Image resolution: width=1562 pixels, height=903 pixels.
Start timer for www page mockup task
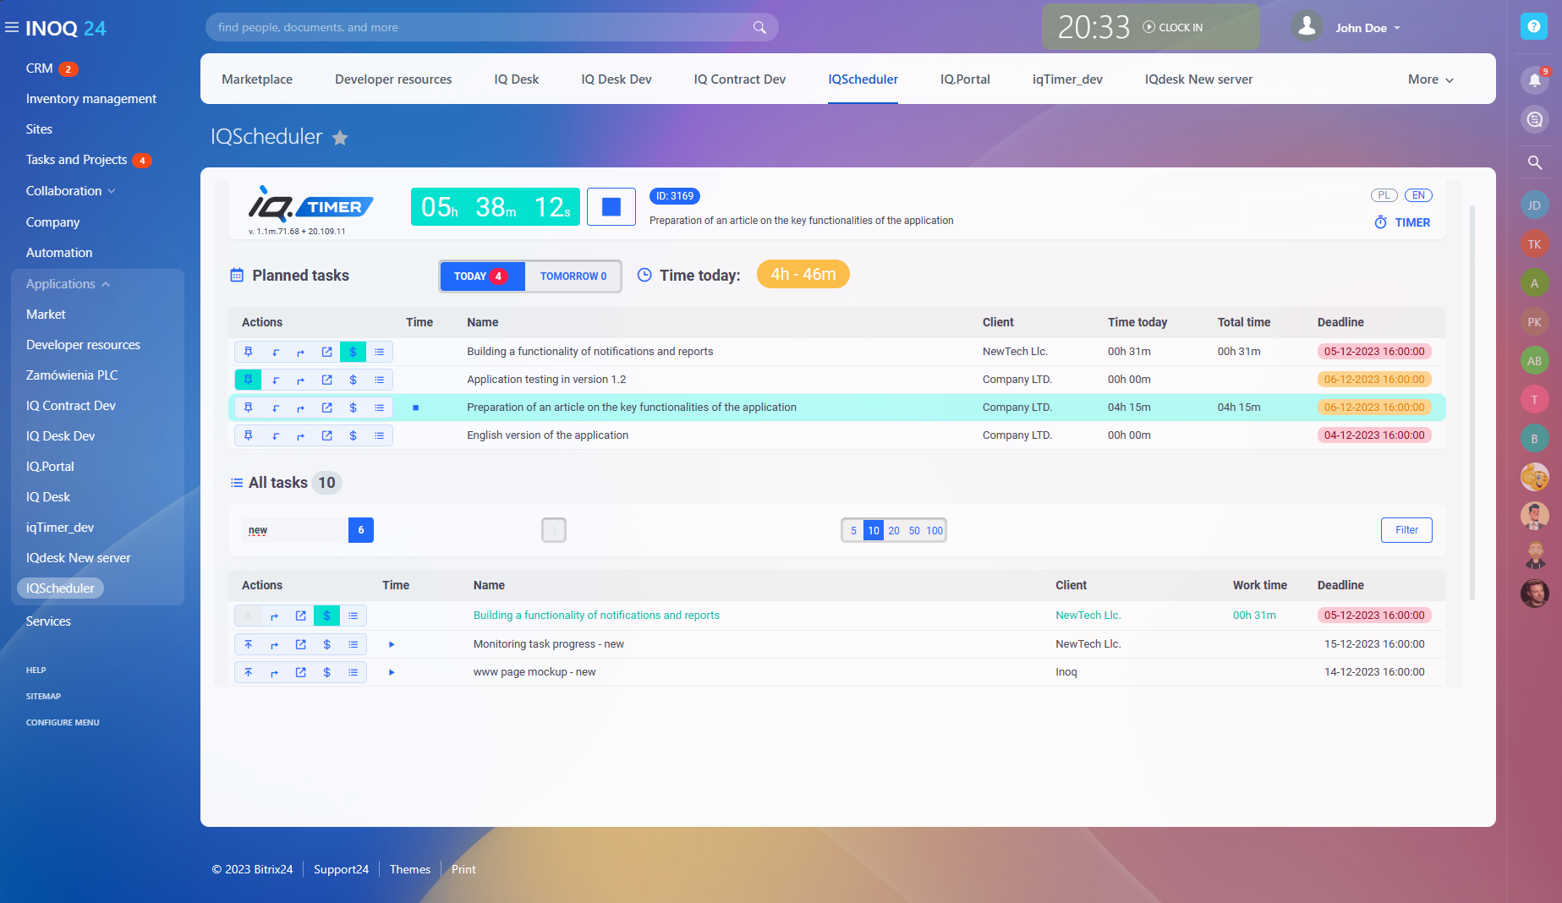click(392, 672)
